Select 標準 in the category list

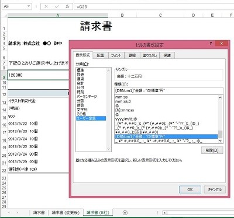91,70
